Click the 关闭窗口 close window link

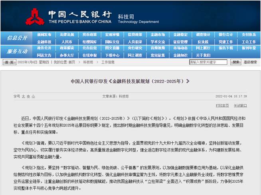tap(240, 106)
